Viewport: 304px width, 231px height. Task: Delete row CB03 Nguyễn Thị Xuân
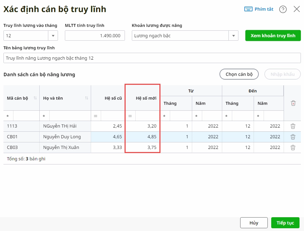pos(293,148)
